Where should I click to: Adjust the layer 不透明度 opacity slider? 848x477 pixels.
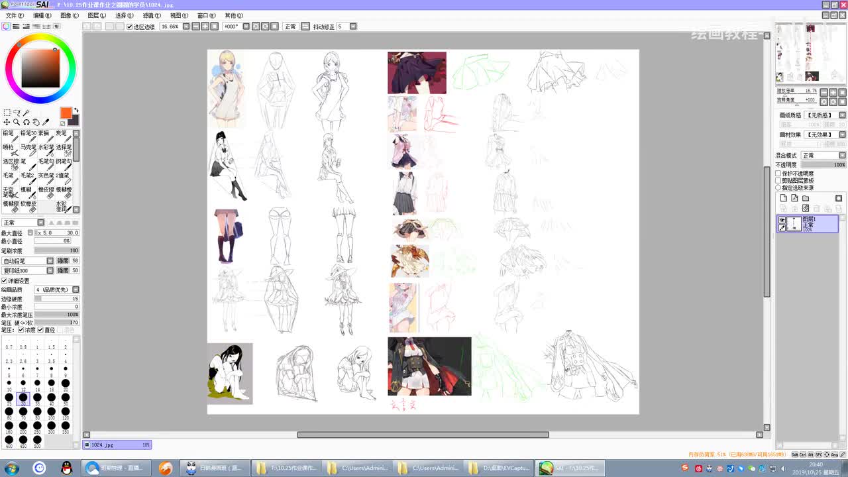coord(823,164)
